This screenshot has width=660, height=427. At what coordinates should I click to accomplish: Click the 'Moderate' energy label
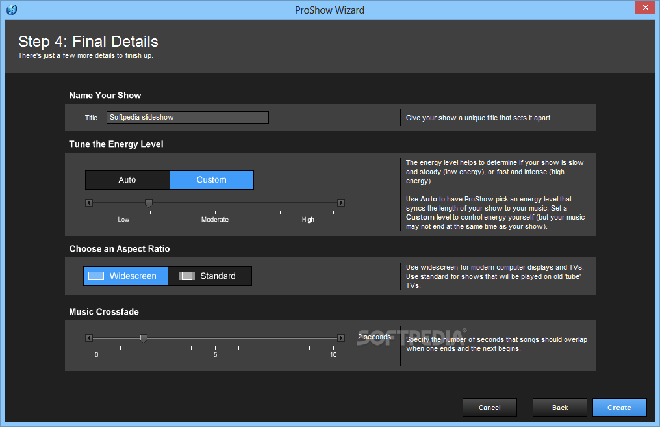[215, 220]
